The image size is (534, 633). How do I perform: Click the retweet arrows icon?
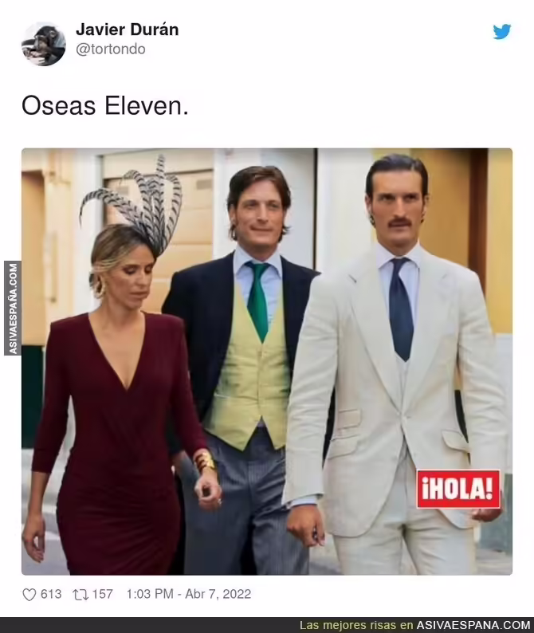[x=80, y=594]
